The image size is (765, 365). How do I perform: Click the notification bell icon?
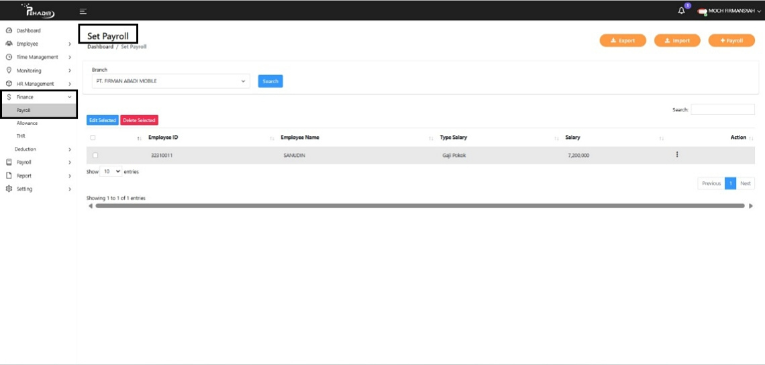pyautogui.click(x=682, y=11)
